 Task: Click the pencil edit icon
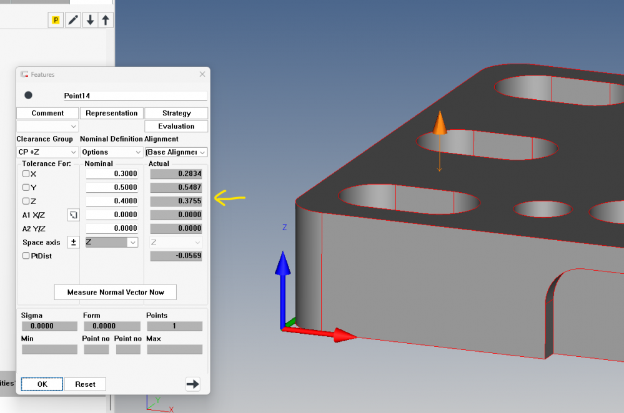[74, 20]
